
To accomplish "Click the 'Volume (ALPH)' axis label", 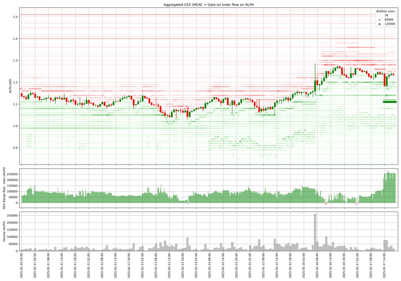I will (x=5, y=231).
